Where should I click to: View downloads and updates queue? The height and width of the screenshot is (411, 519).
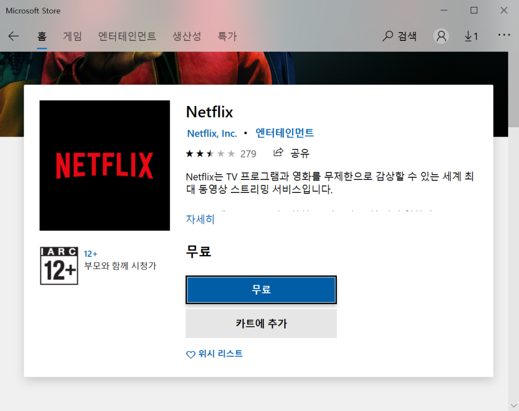(x=471, y=36)
